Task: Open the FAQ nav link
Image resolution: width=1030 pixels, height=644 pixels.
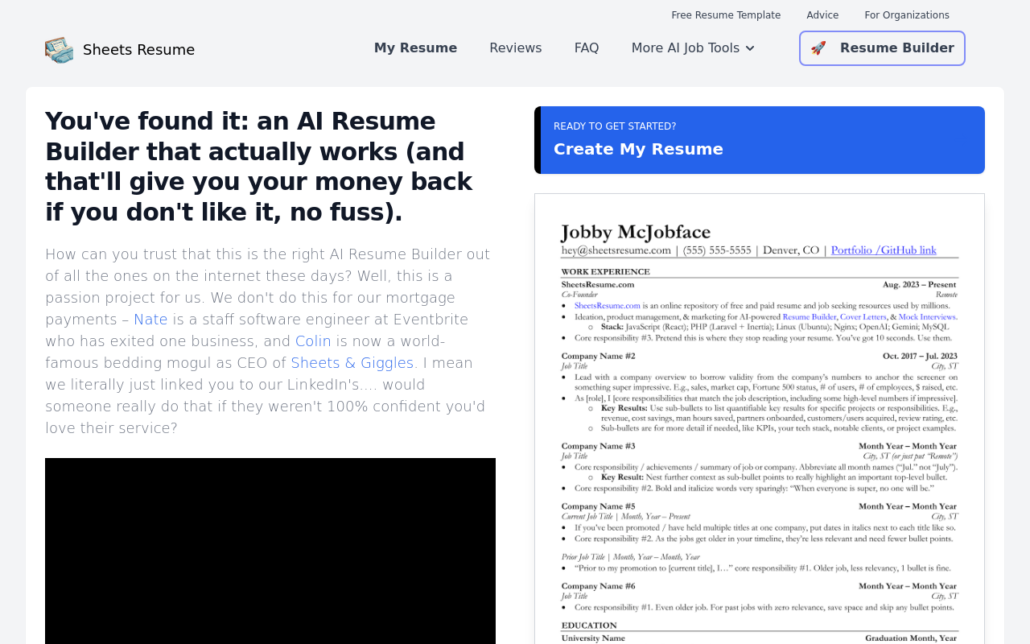Action: (587, 48)
